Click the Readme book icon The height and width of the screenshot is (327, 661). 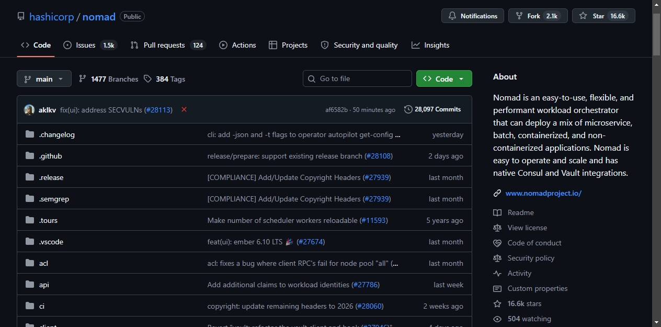[x=497, y=212]
